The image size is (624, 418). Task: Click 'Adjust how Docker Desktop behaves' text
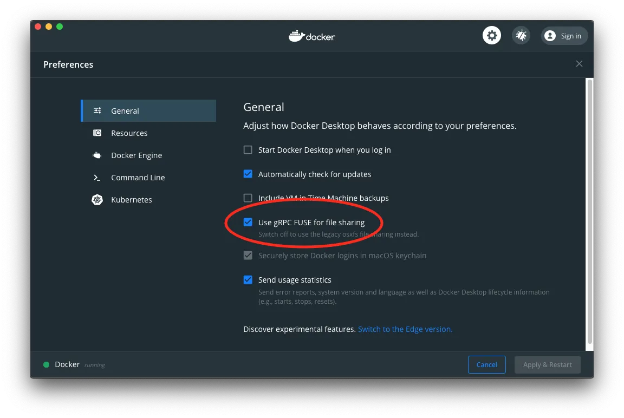tap(380, 126)
